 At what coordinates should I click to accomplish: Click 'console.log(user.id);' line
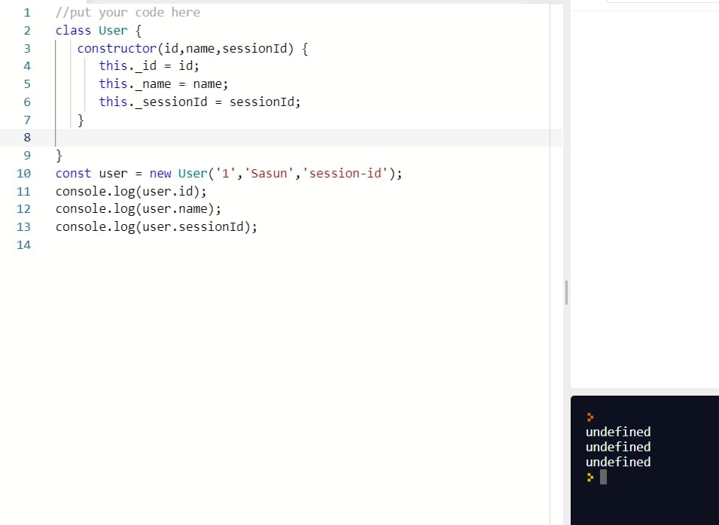click(x=131, y=192)
